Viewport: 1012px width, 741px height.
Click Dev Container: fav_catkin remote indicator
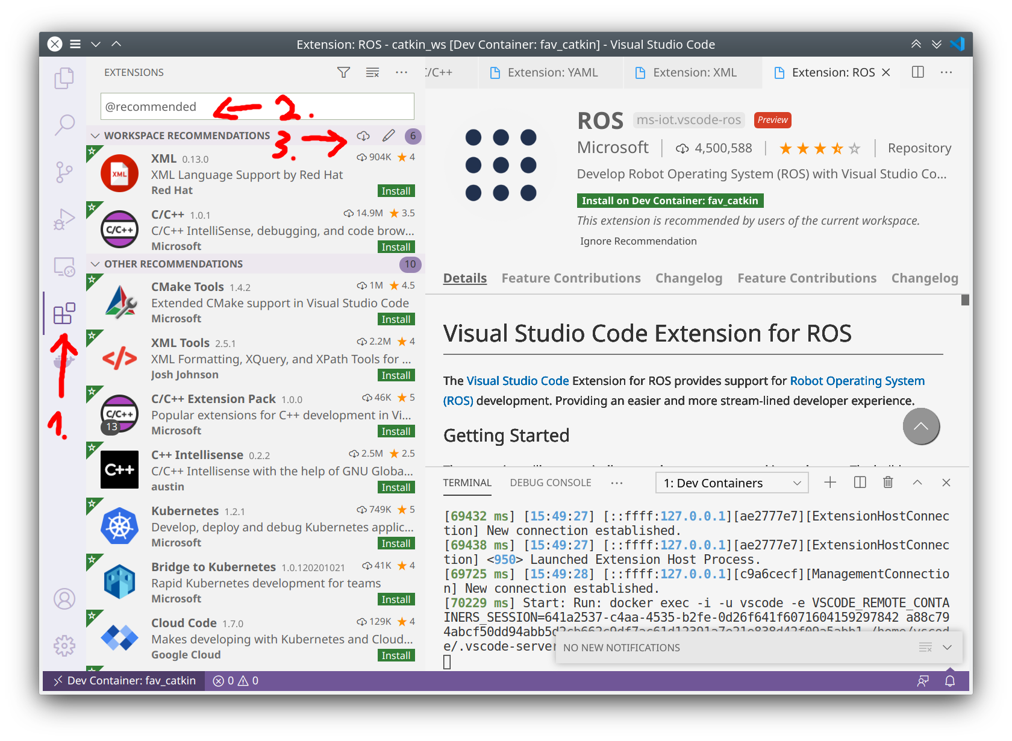point(125,681)
